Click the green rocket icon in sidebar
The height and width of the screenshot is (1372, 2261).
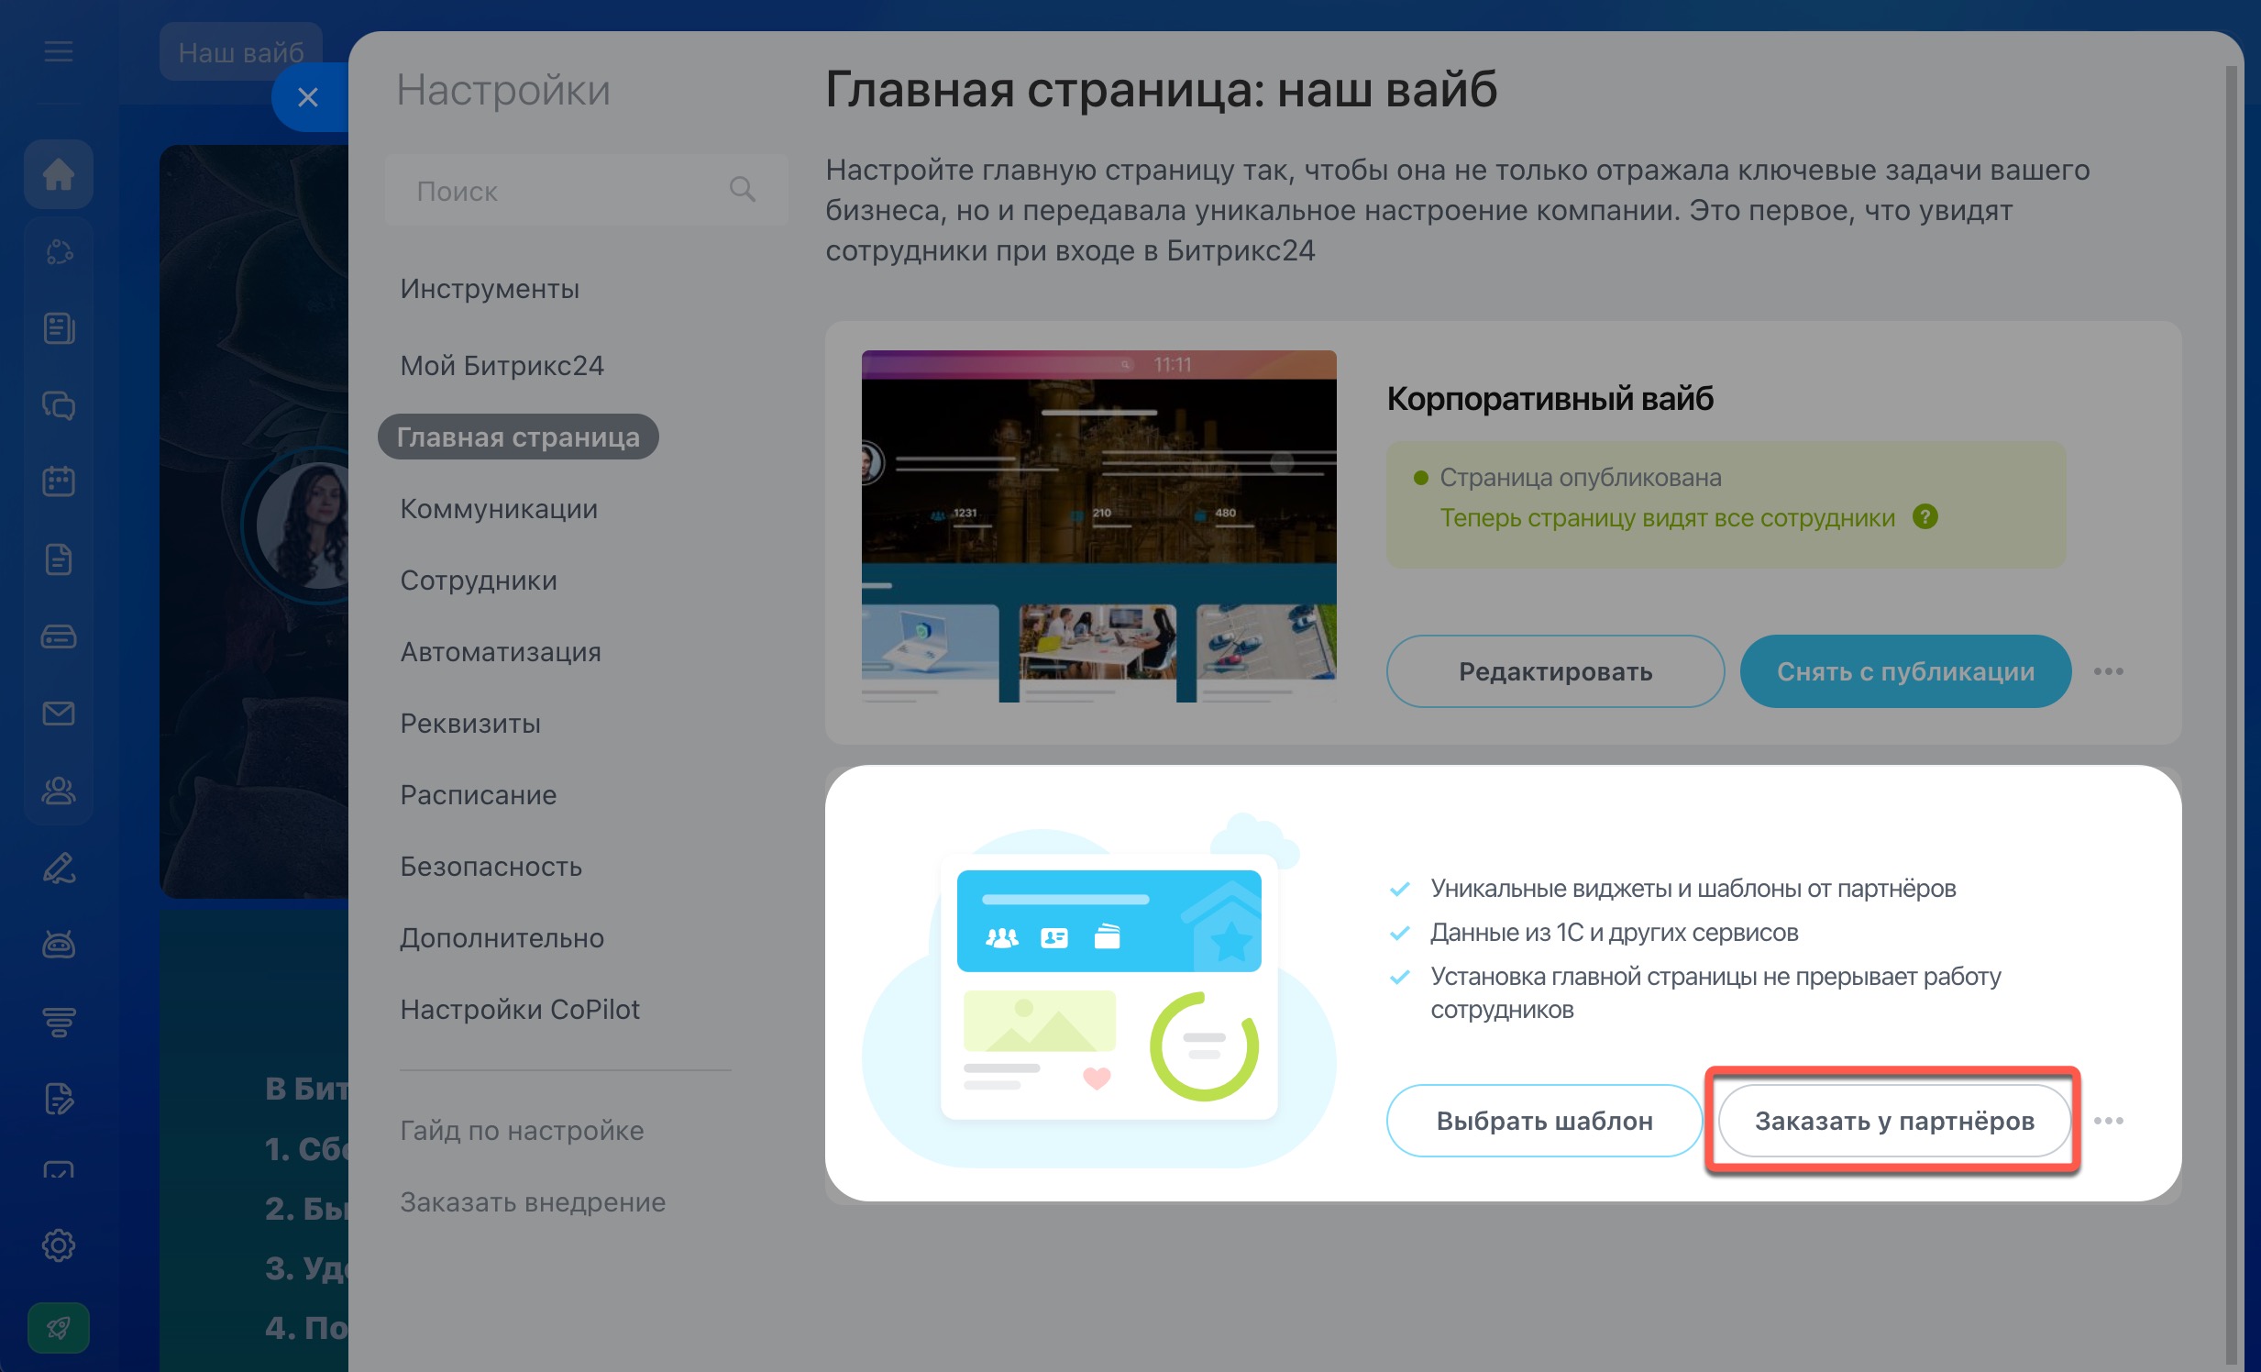[58, 1327]
